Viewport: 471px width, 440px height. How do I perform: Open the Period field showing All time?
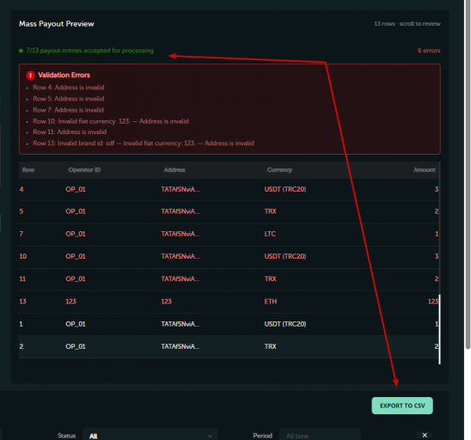click(x=320, y=436)
